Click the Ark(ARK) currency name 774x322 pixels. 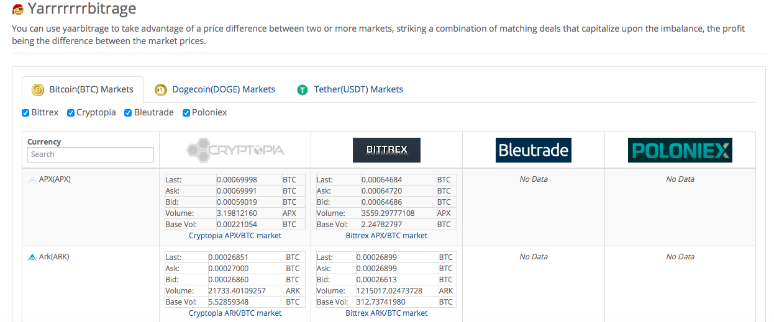coord(54,257)
